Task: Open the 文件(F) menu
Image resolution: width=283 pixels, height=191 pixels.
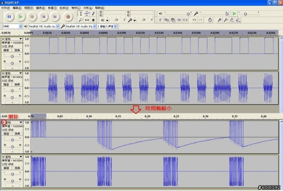Action: pyautogui.click(x=6, y=8)
